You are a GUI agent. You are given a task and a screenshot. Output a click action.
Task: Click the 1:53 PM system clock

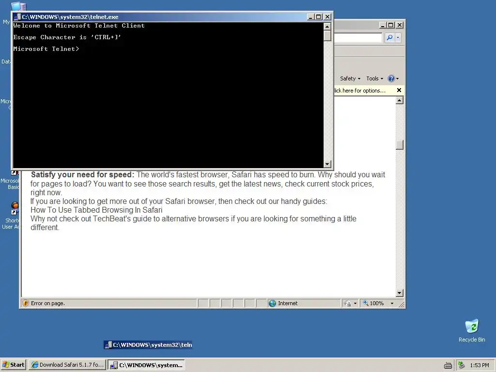tap(479, 365)
